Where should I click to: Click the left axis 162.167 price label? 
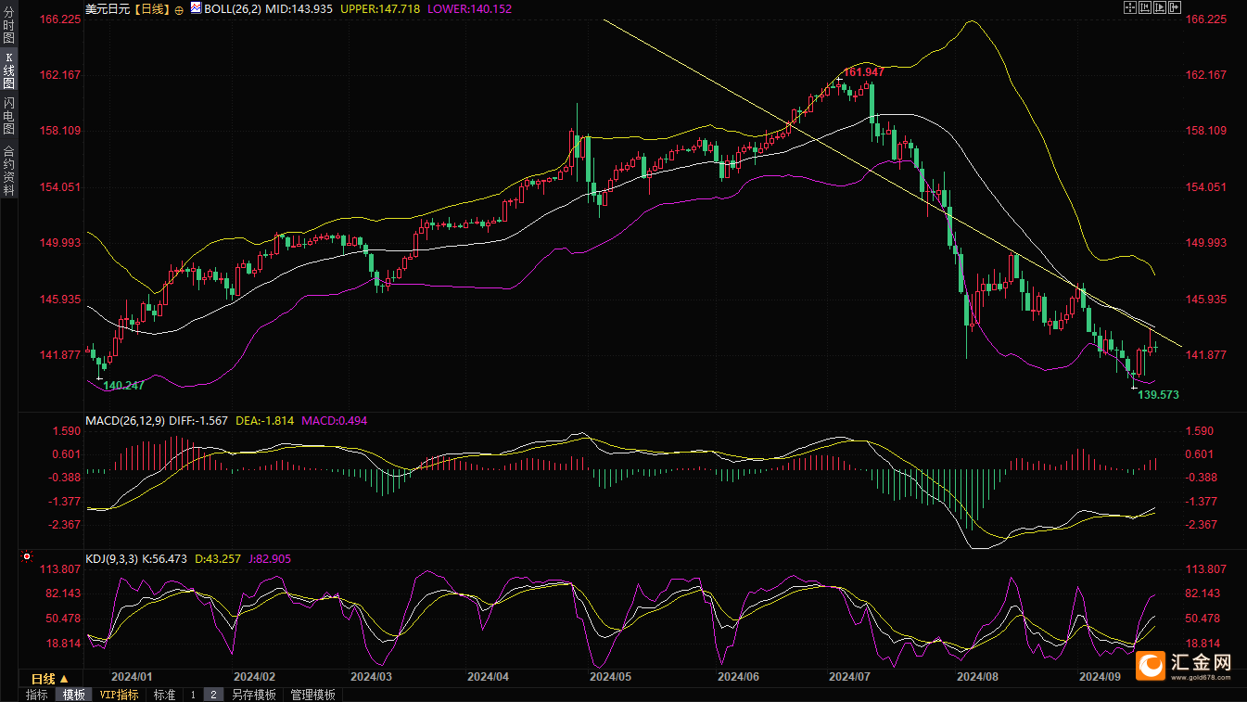[x=61, y=75]
